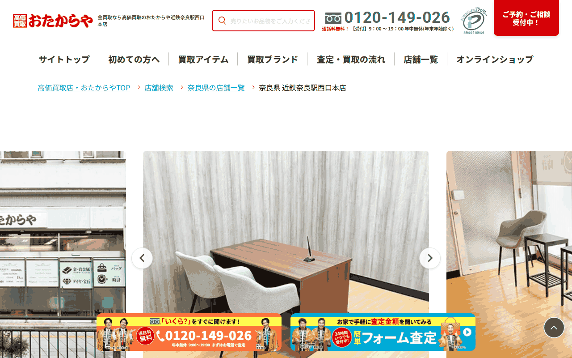Open 店舗一覧 menu item
Image resolution: width=572 pixels, height=358 pixels.
coord(421,59)
